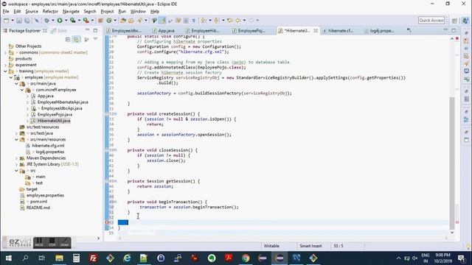
Task: Collapse the com.increff.employee package
Action: [x=22, y=90]
